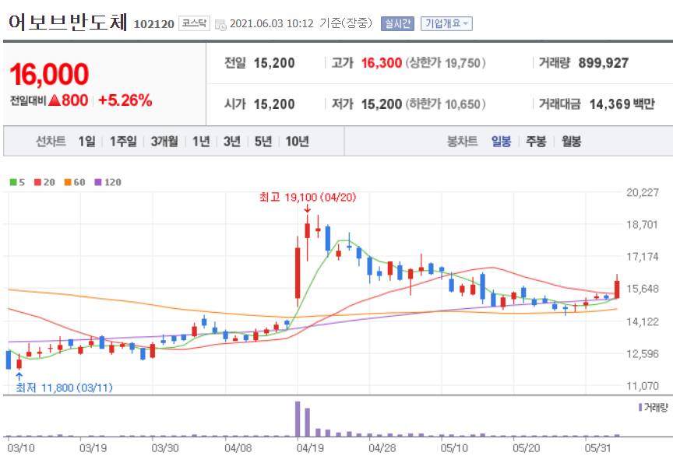Image resolution: width=673 pixels, height=463 pixels.
Task: Click the orange 60-day moving average swatch
Action: pyautogui.click(x=68, y=182)
